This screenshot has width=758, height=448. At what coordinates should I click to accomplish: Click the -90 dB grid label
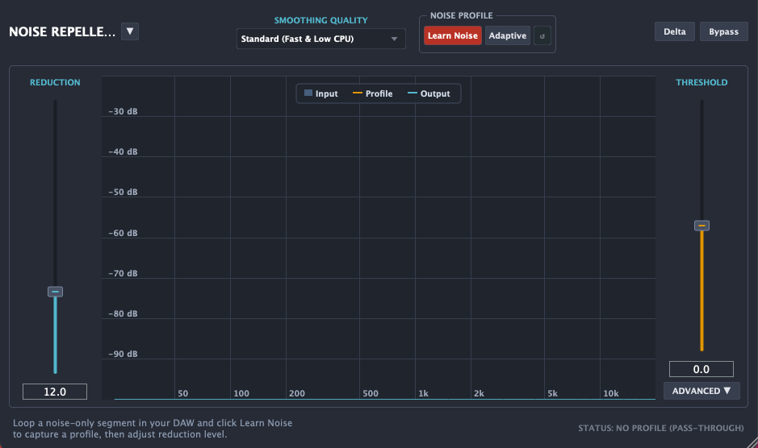[x=123, y=354]
